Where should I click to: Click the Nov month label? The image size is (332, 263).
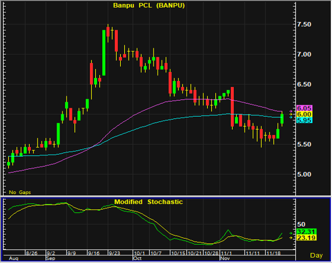coord(225,258)
